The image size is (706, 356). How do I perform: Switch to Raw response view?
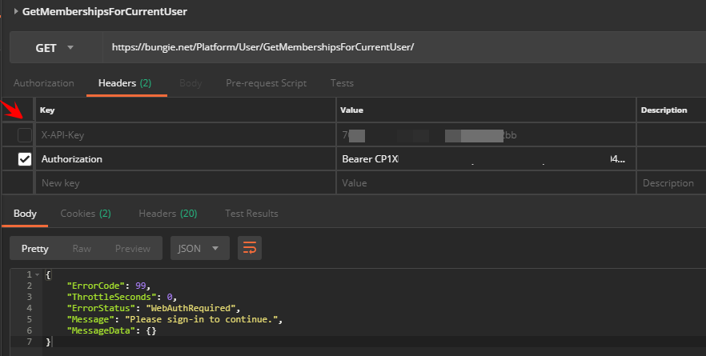click(82, 249)
